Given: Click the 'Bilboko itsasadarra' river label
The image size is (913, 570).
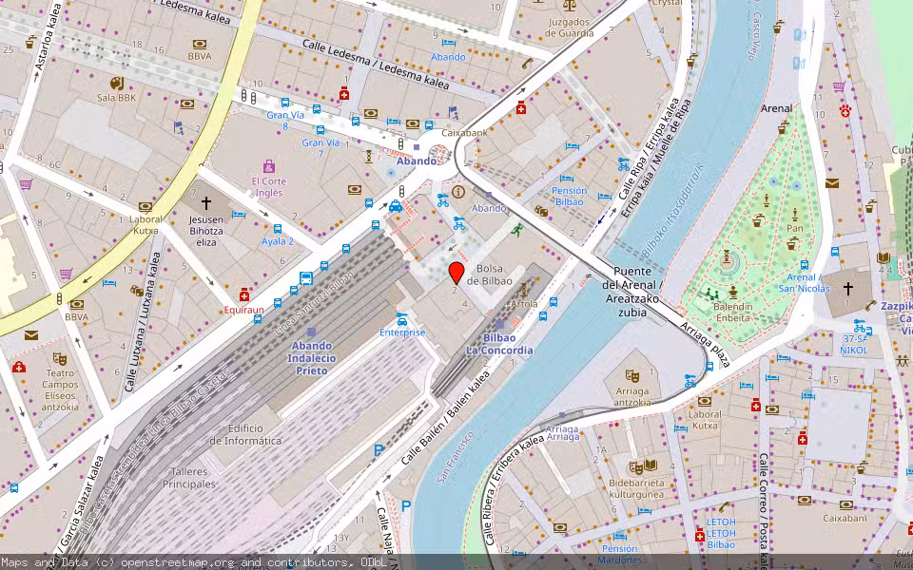Looking at the screenshot, I should tap(672, 211).
